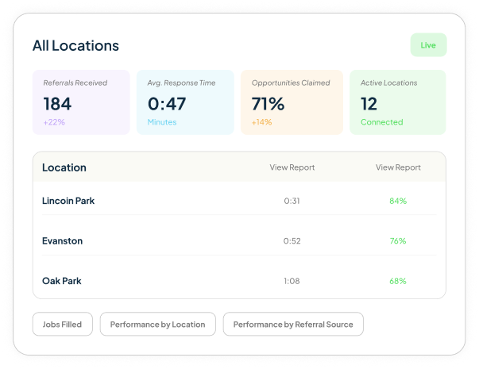Screen dimensions: 479x369
Task: Select the Oak Park location row
Action: [x=239, y=281]
